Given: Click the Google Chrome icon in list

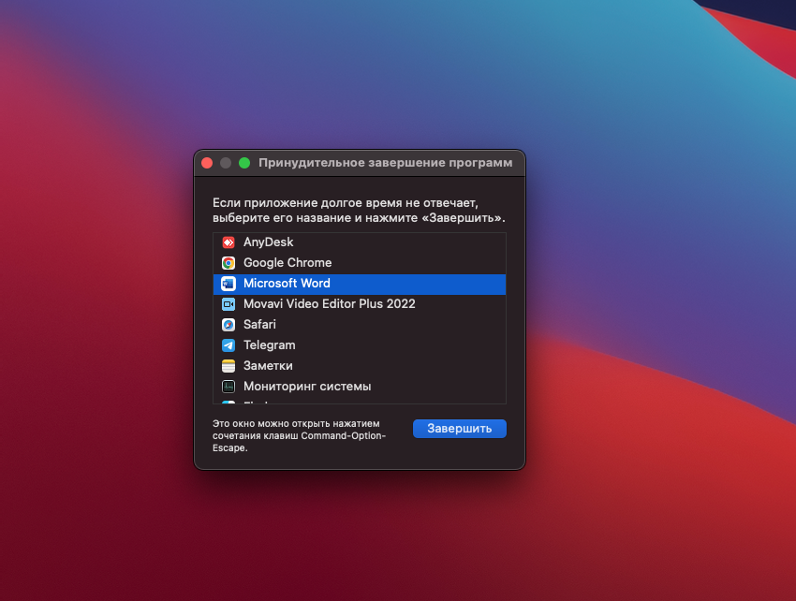Looking at the screenshot, I should (228, 263).
